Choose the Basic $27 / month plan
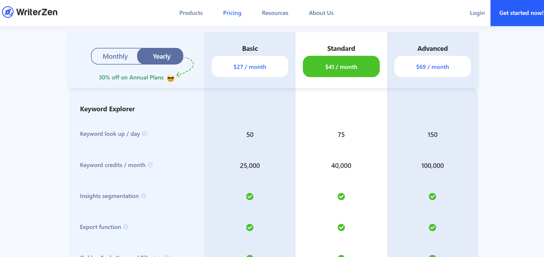Image resolution: width=544 pixels, height=257 pixels. tap(250, 67)
